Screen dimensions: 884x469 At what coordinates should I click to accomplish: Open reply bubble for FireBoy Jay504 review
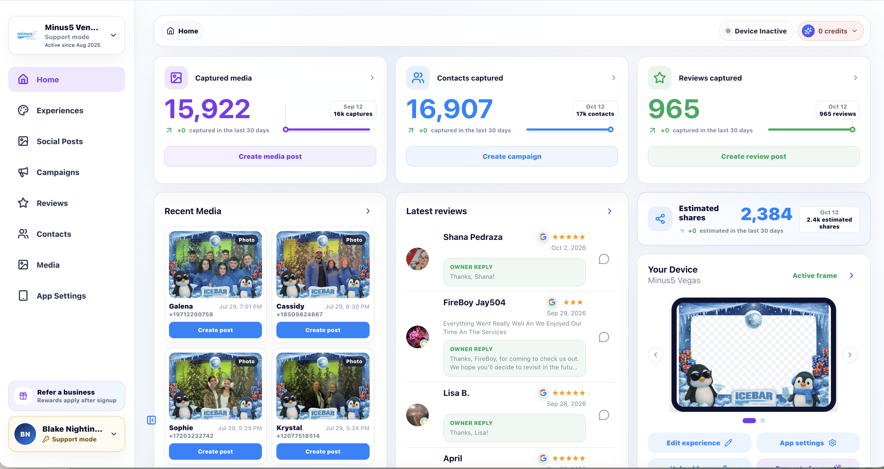point(604,337)
